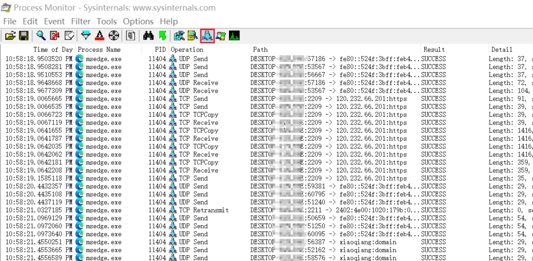Click path with port 59381 to fe80 address
The image size is (533, 261).
point(335,186)
